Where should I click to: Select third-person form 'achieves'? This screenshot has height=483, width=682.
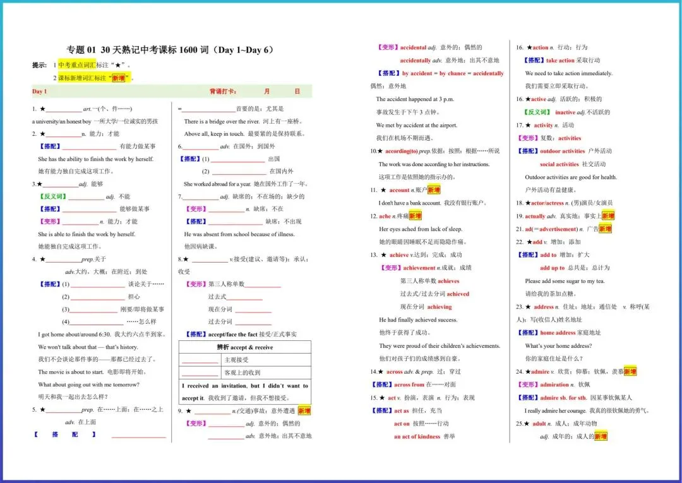point(448,281)
